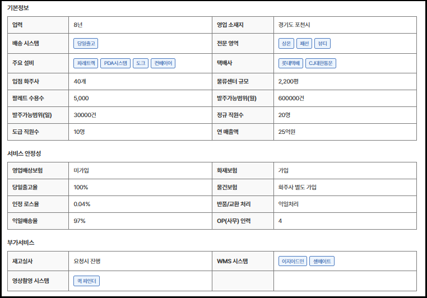Select the PDA시스템 equipment tag

click(x=116, y=63)
